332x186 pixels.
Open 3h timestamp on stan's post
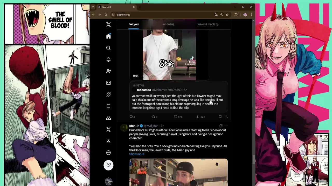tap(162, 126)
